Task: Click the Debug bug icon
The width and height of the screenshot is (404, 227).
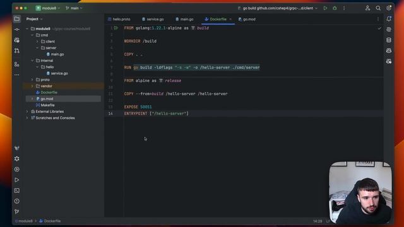Action: (335, 8)
